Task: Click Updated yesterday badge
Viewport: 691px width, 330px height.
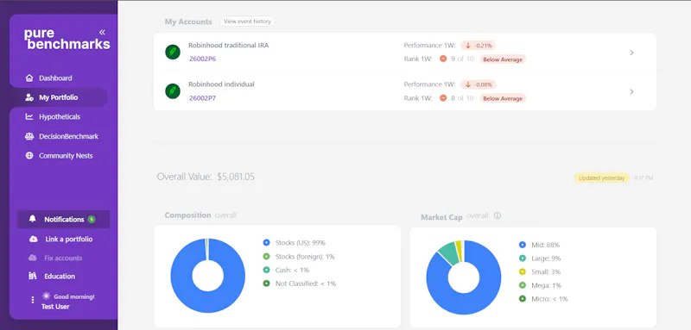Action: point(601,178)
